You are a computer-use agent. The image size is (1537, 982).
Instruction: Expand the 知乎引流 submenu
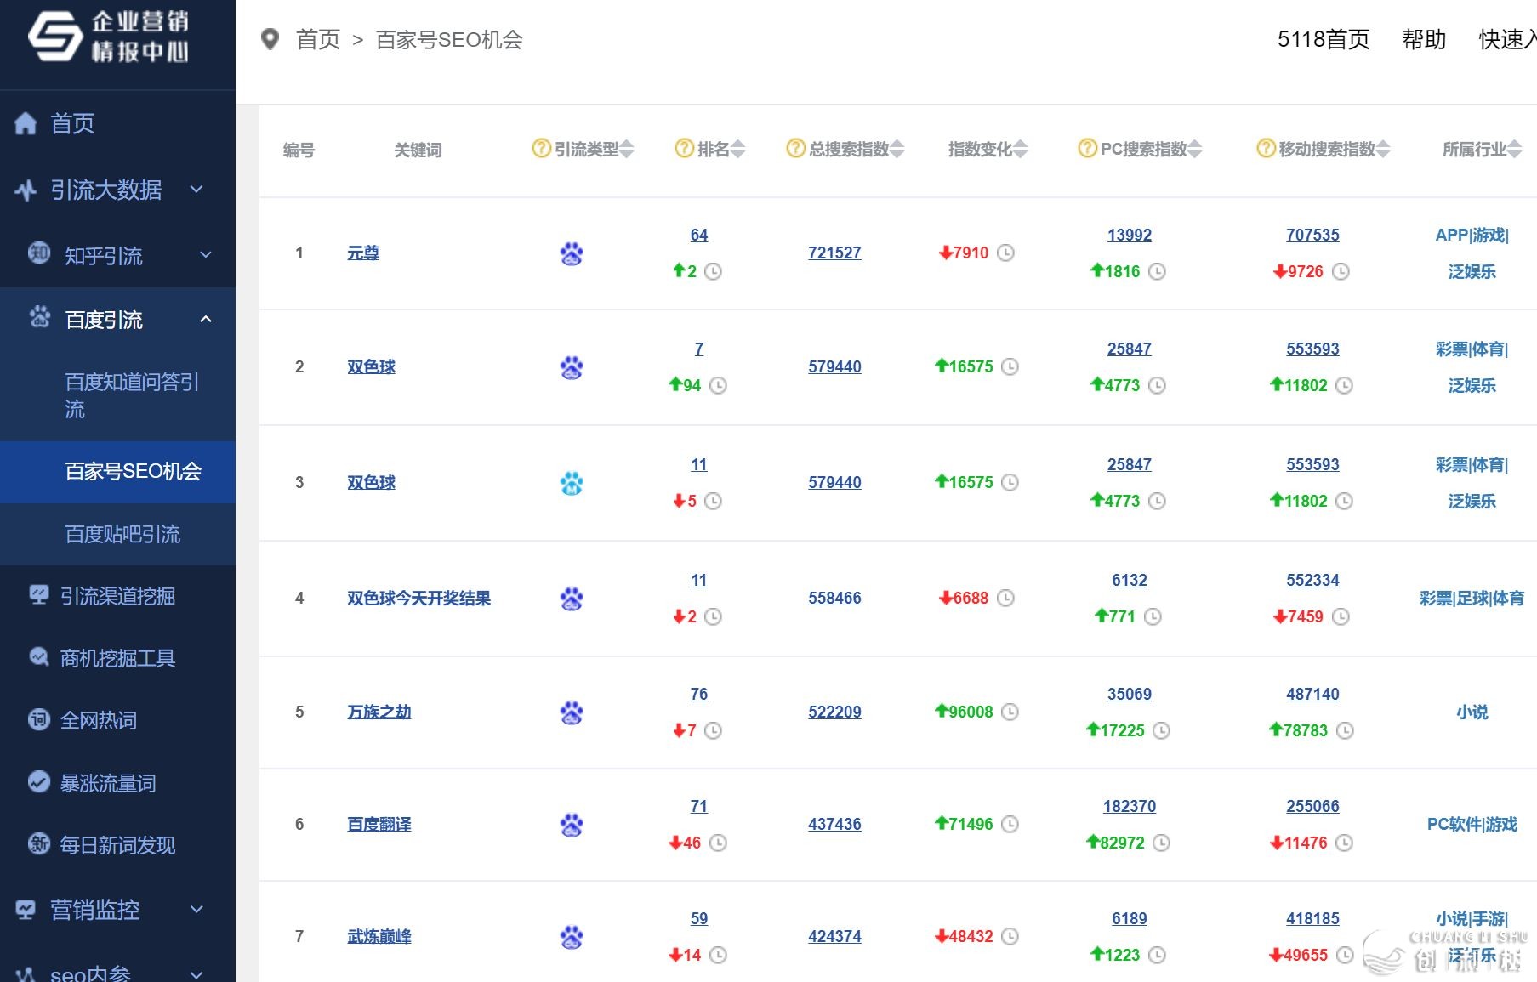click(x=205, y=255)
